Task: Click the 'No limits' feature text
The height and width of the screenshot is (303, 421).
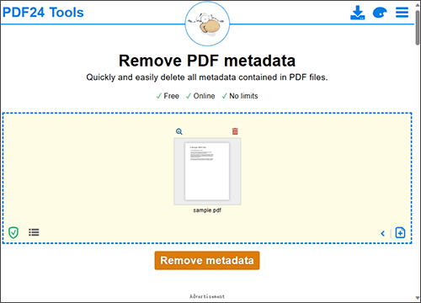Action: point(243,96)
